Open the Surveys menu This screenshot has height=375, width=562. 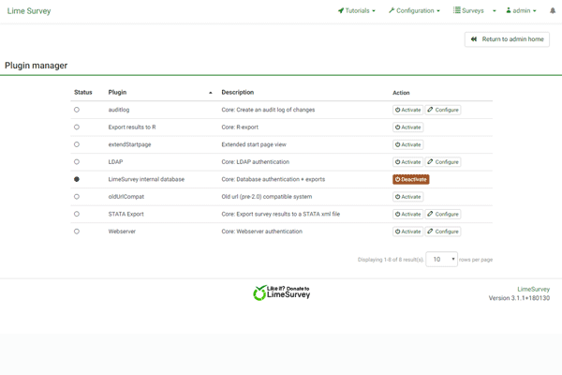[x=471, y=11]
